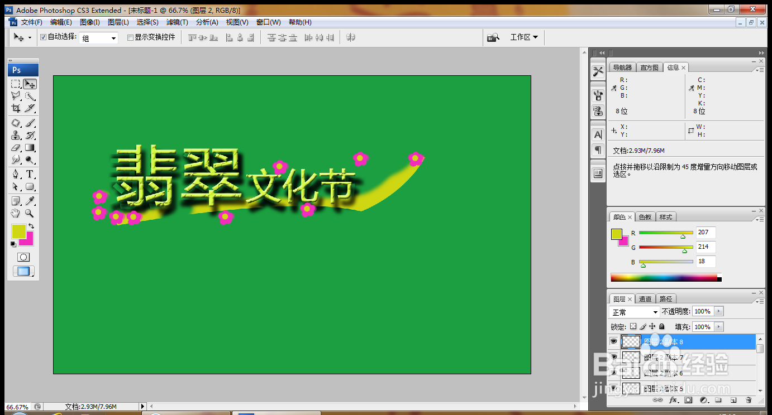The height and width of the screenshot is (415, 772).
Task: Select the Eraser tool
Action: pos(16,148)
